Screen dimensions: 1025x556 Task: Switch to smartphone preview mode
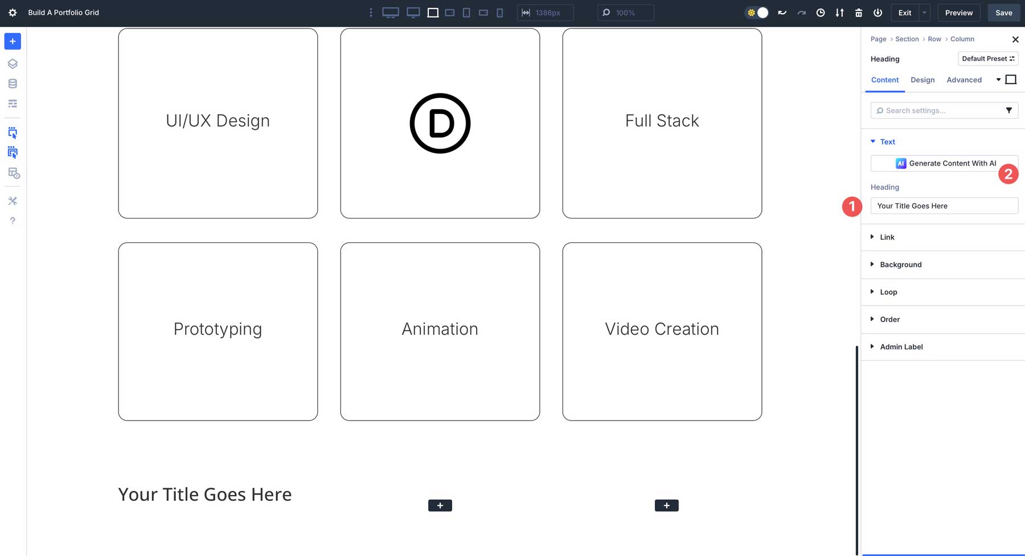coord(499,12)
